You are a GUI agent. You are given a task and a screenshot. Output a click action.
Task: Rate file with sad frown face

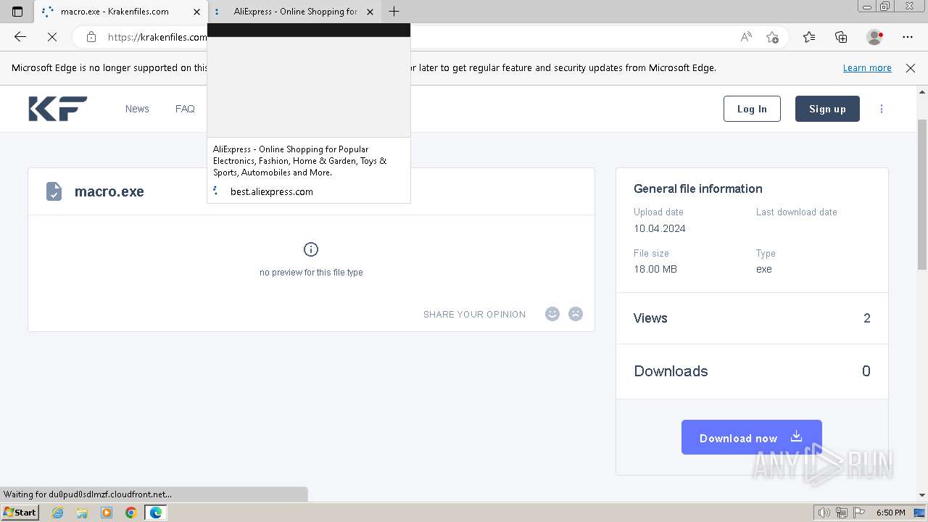(576, 314)
